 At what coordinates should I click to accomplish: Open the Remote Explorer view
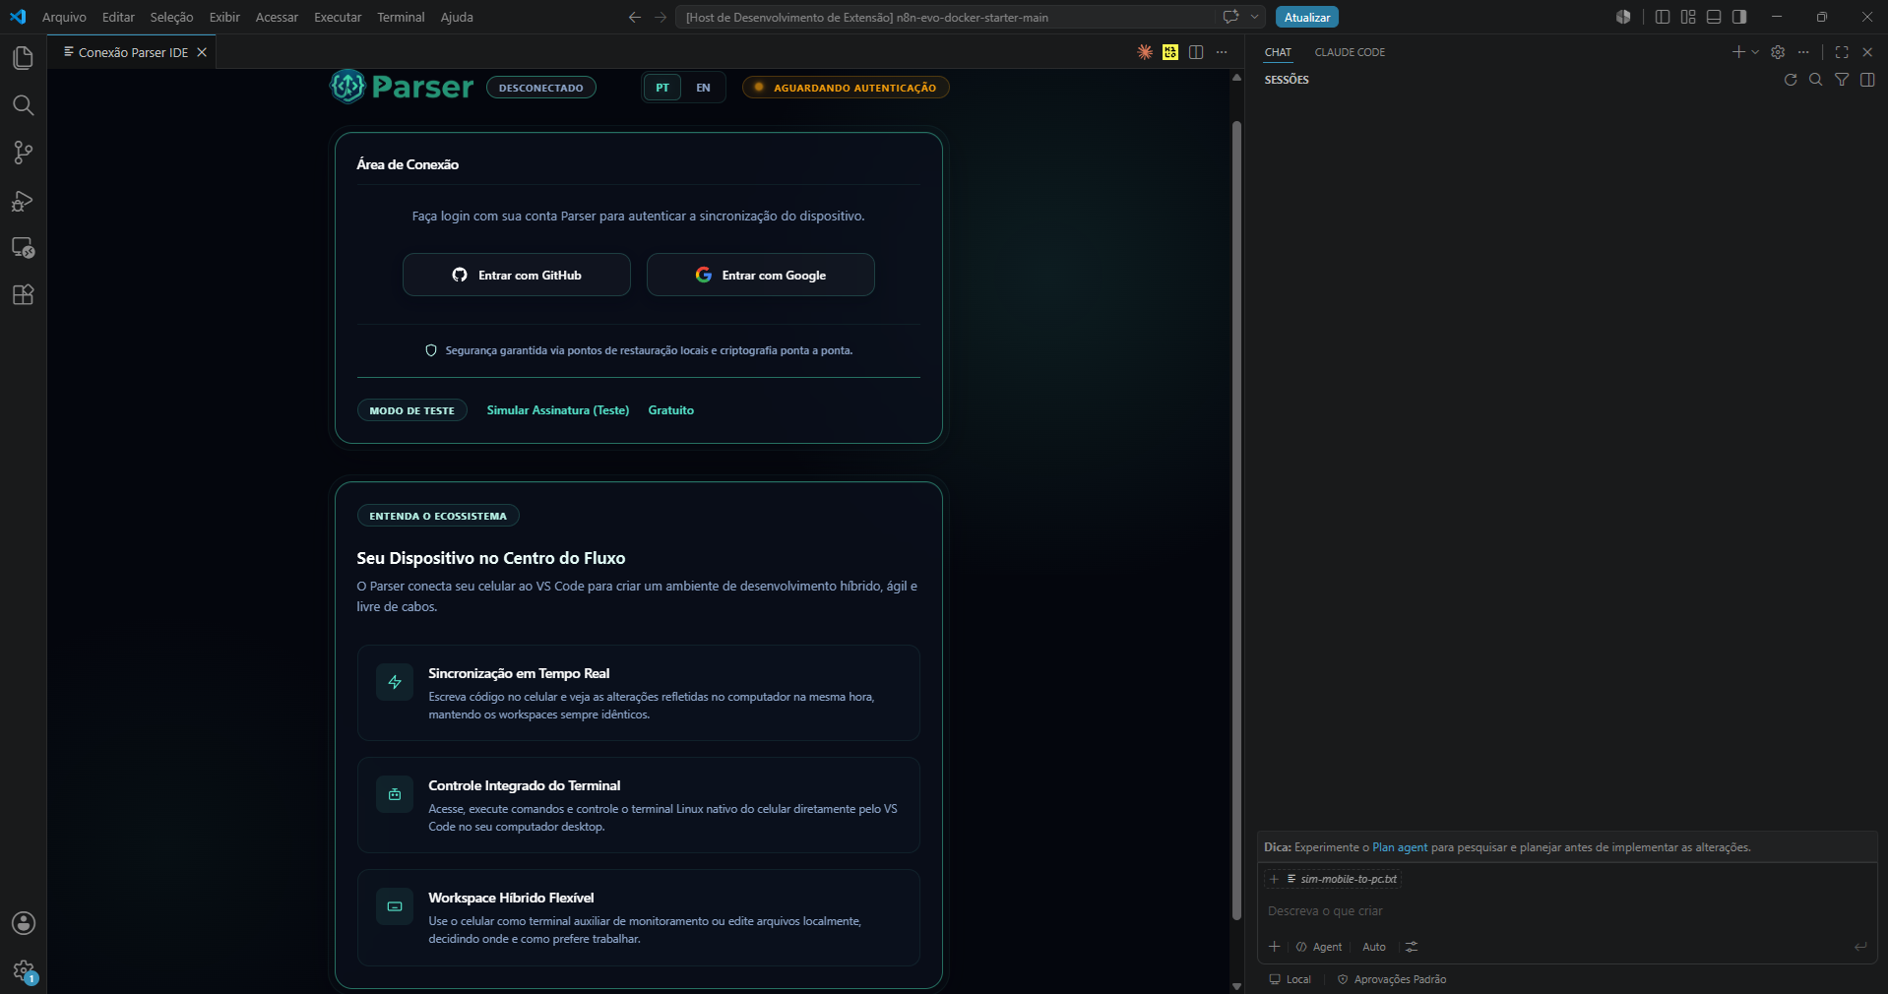pos(24,247)
